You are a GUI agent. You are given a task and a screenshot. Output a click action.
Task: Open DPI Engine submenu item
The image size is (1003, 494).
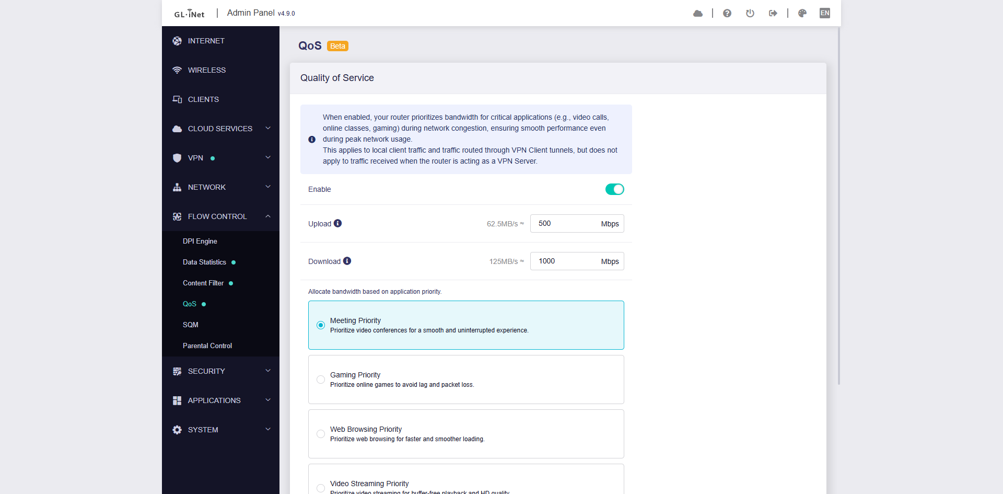220,241
